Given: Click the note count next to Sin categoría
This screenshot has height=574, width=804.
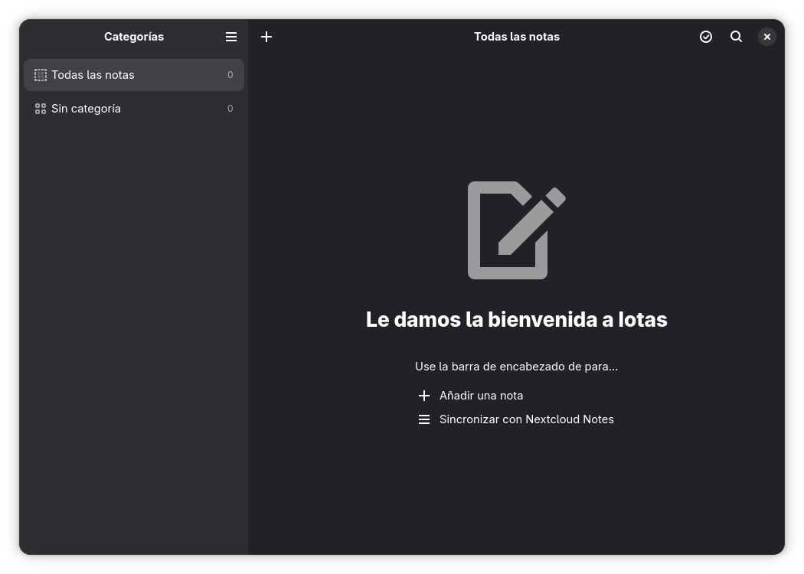Looking at the screenshot, I should coord(230,109).
